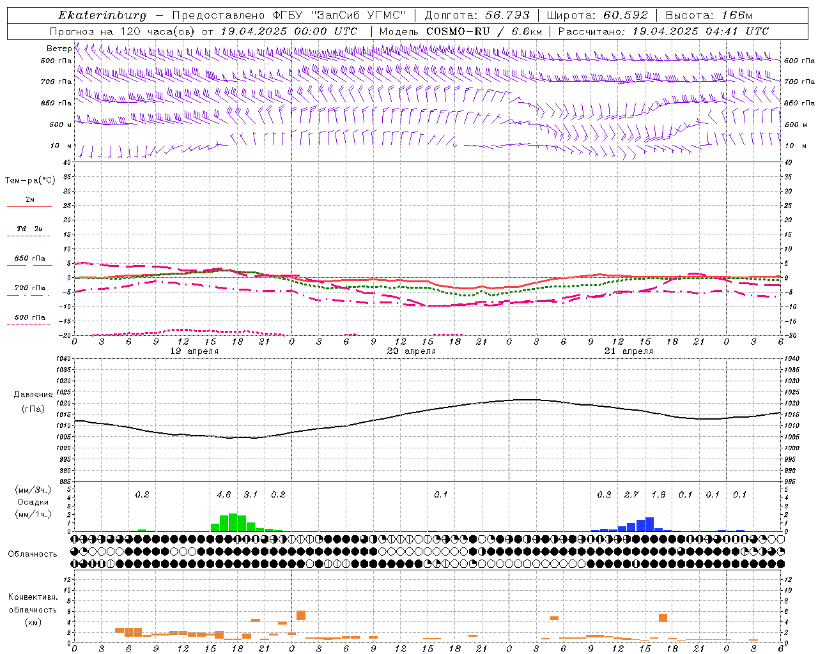Image resolution: width=818 pixels, height=654 pixels.
Task: Click the Облачность panel label
Action: point(33,554)
